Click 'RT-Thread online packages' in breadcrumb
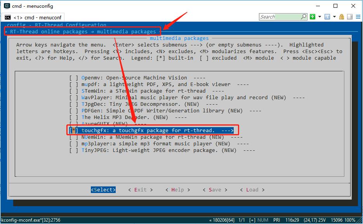The height and width of the screenshot is (224, 363). [49, 32]
